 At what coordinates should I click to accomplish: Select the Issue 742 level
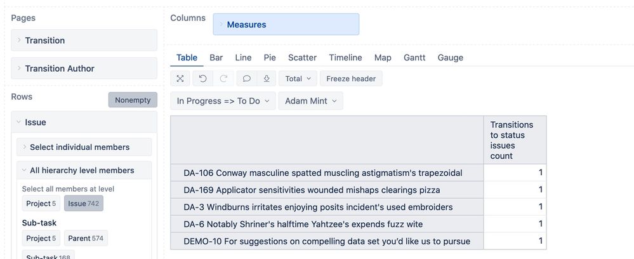tap(84, 204)
